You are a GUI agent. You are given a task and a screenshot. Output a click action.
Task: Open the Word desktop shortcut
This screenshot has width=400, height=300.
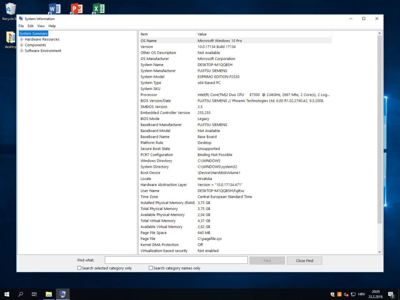tap(54, 9)
